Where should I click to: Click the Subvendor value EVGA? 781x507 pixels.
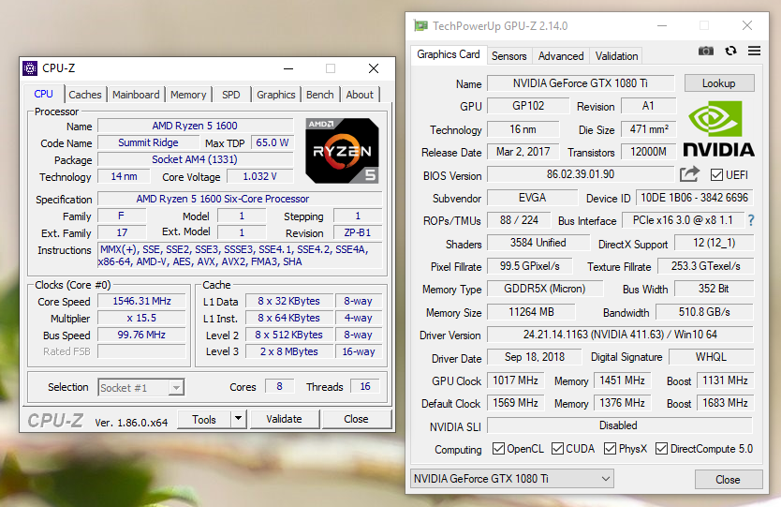pos(532,198)
